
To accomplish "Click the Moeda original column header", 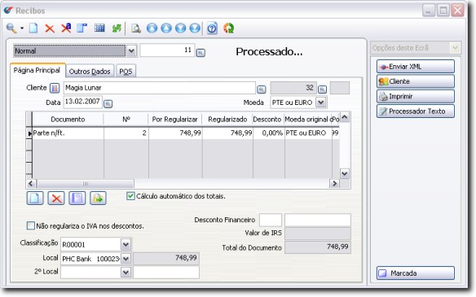I will (x=307, y=120).
